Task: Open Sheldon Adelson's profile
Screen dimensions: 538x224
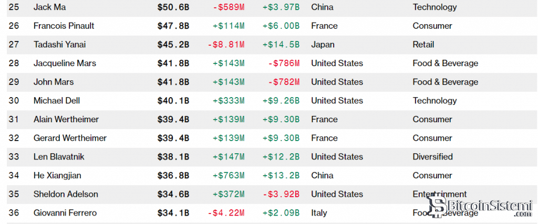Action: click(66, 194)
